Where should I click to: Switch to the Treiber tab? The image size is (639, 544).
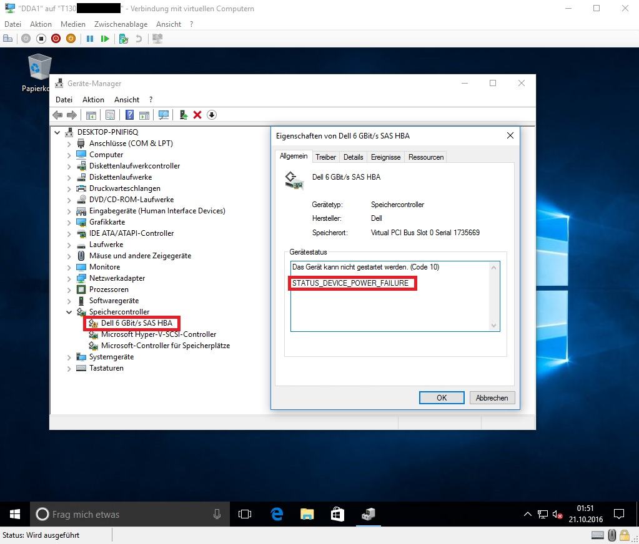tap(325, 157)
